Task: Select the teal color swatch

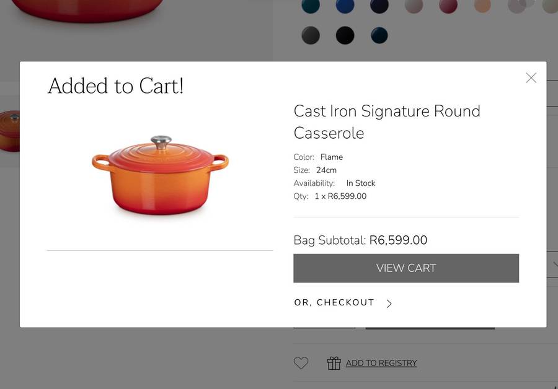Action: pyautogui.click(x=311, y=6)
